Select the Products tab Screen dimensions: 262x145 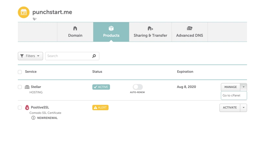tap(111, 32)
